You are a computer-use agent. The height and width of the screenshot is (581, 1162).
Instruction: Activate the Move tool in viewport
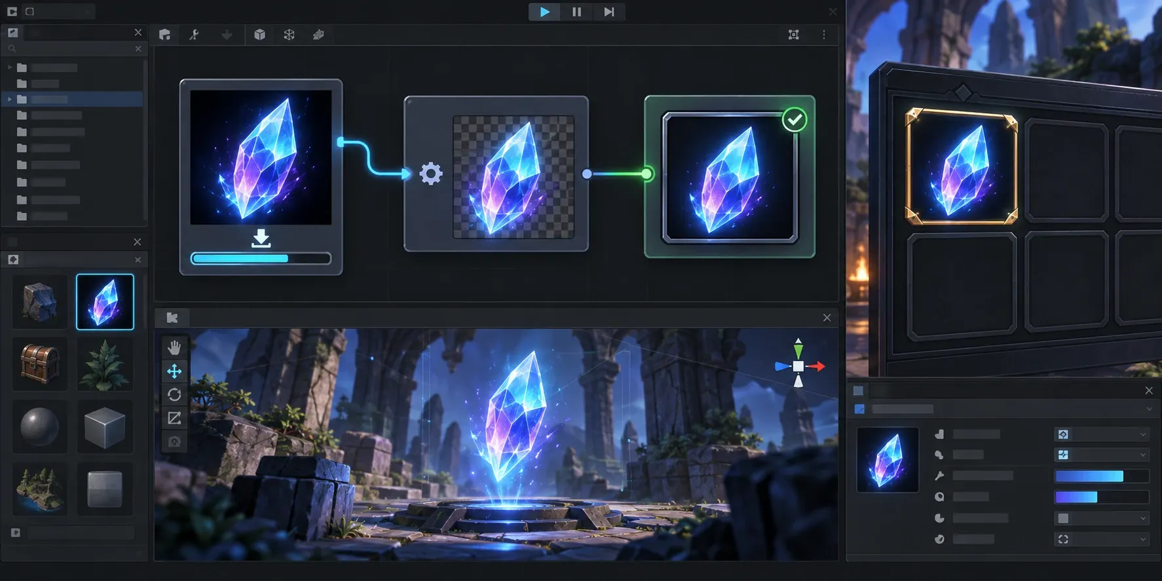point(174,371)
